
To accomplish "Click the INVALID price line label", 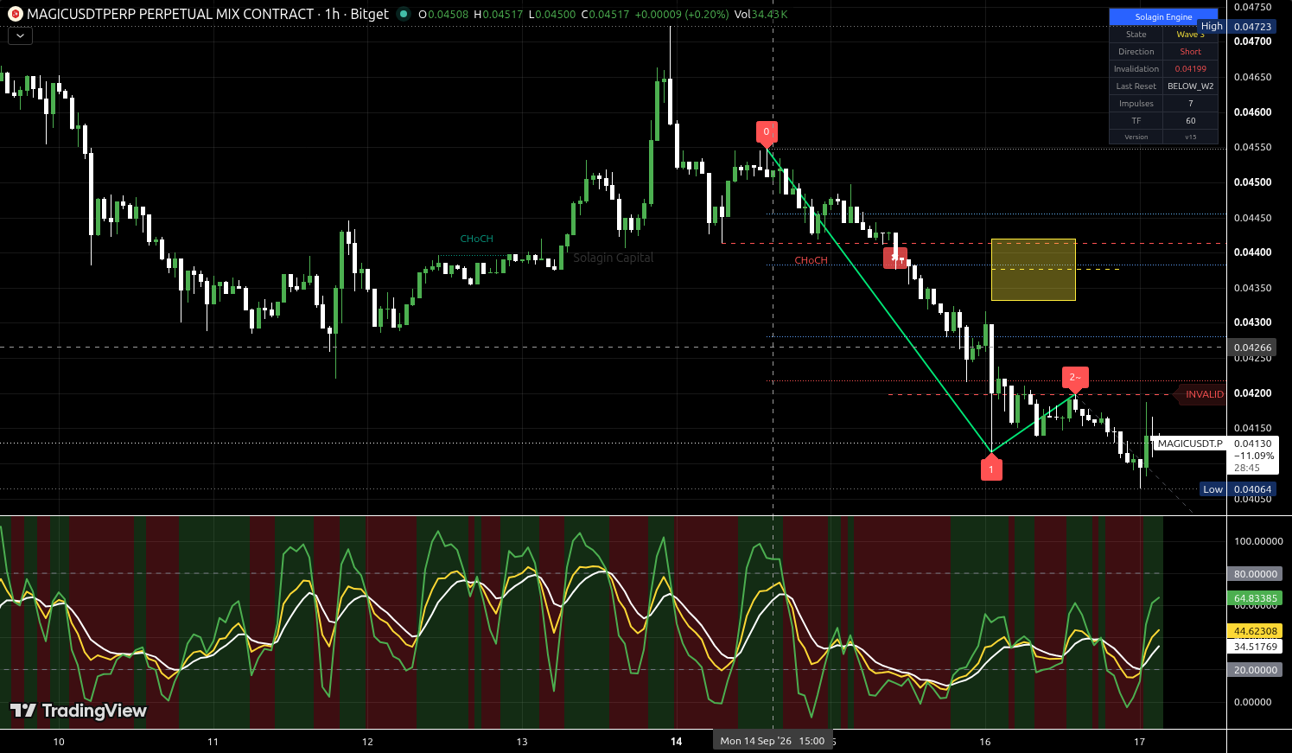I will pyautogui.click(x=1203, y=394).
